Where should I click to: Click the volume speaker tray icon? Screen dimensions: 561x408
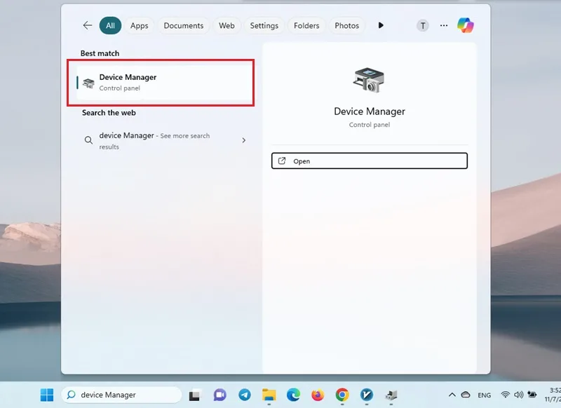[518, 395]
